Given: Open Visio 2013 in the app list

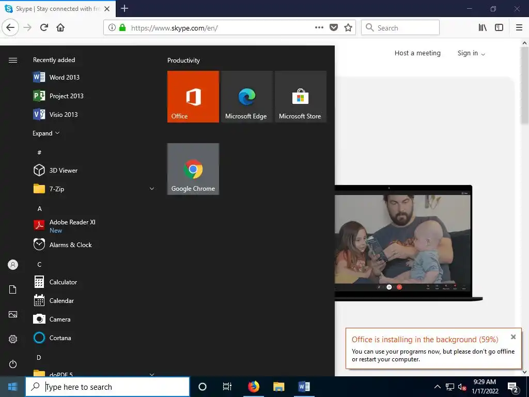Looking at the screenshot, I should (x=64, y=114).
